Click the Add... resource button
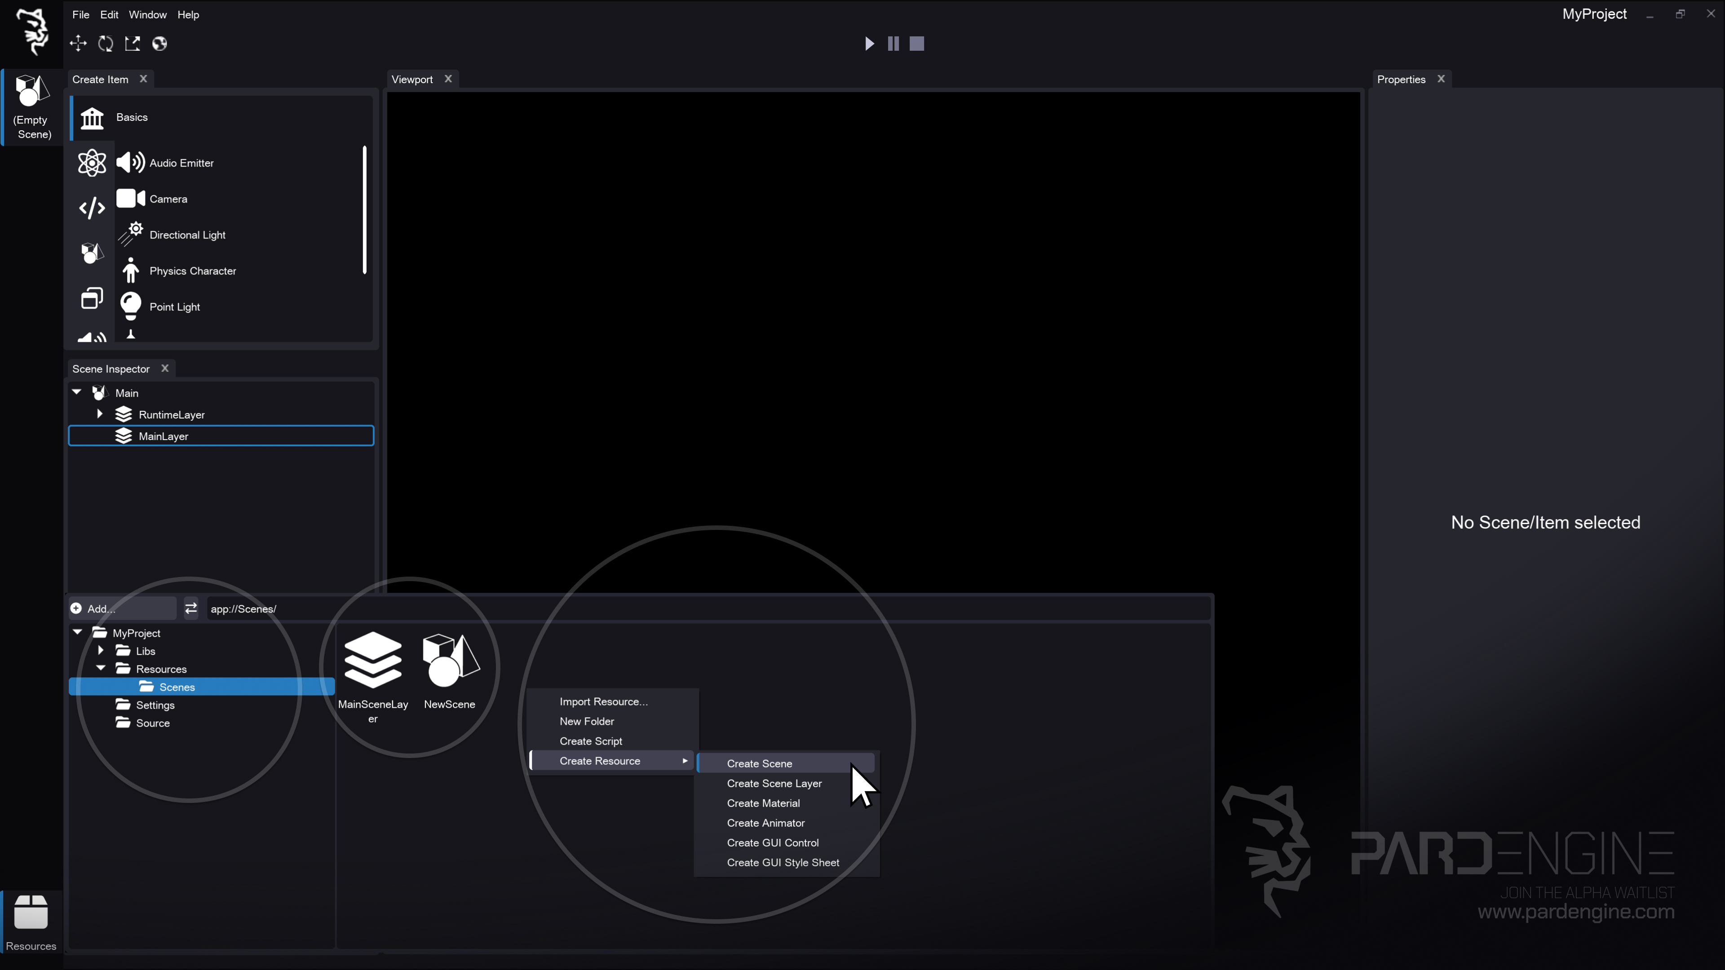The image size is (1725, 970). pos(123,608)
